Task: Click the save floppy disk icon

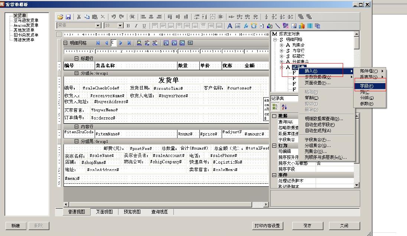Action: (68, 17)
